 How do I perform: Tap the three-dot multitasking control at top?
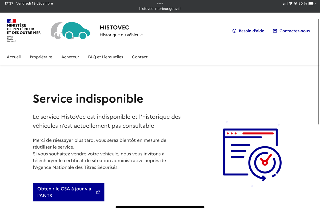pyautogui.click(x=160, y=3)
